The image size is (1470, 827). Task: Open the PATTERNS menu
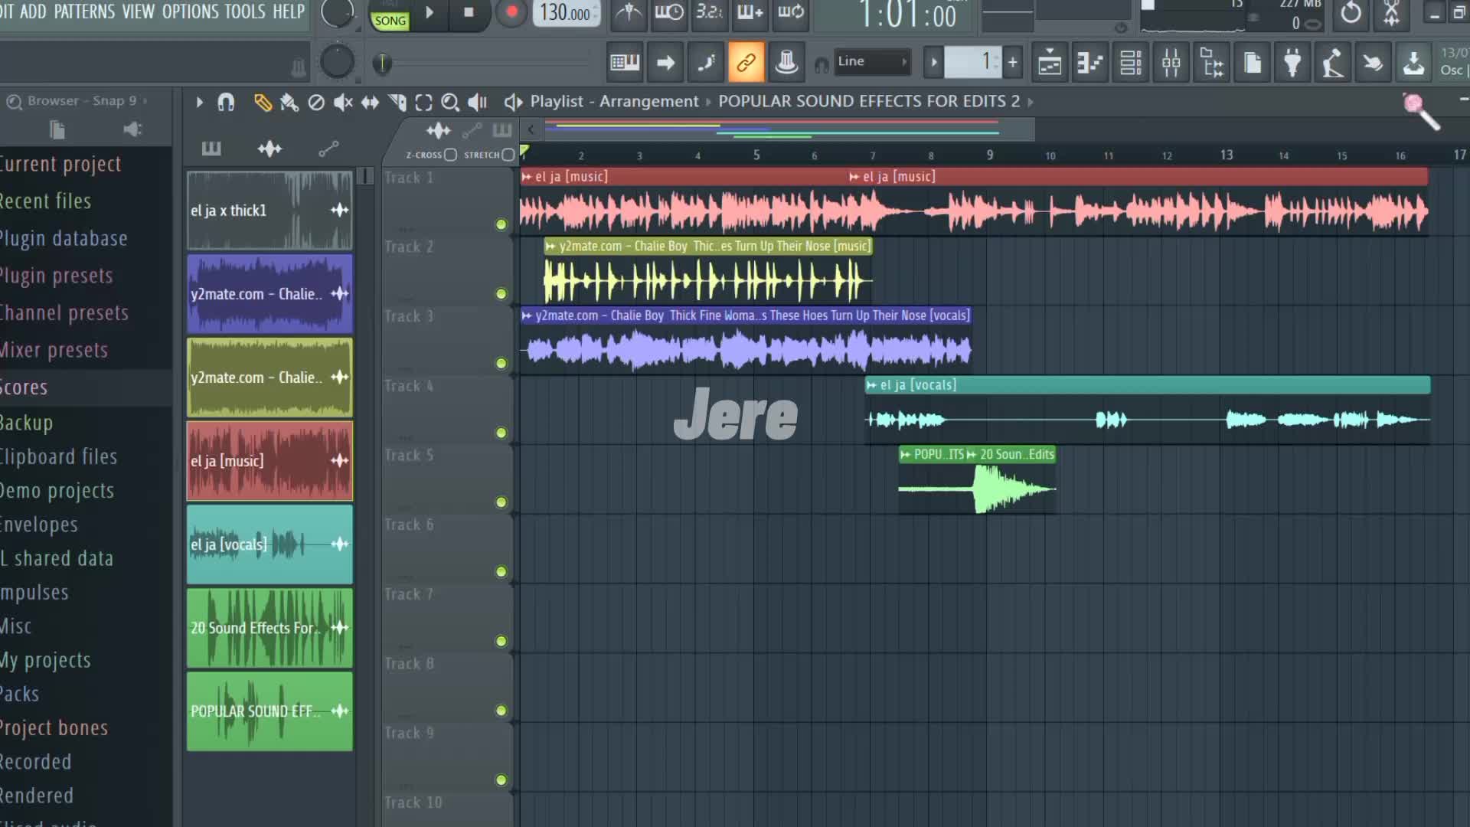click(x=84, y=11)
